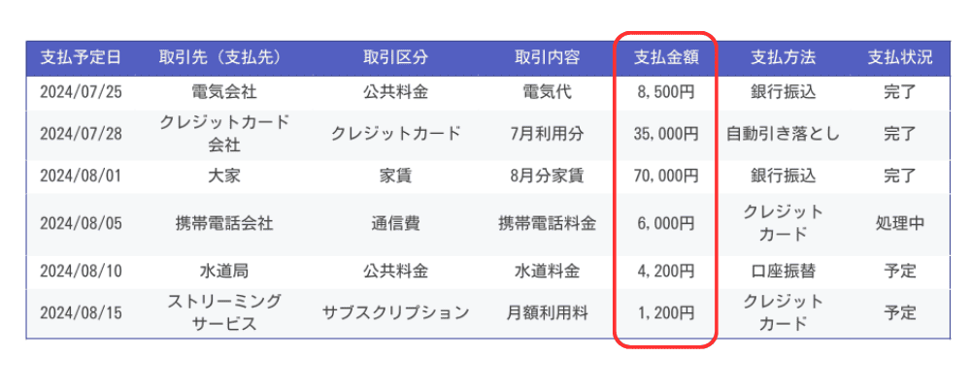Select the 口座振替 payment method cell

[783, 271]
